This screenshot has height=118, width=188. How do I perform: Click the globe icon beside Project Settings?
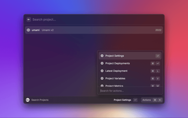point(102,56)
